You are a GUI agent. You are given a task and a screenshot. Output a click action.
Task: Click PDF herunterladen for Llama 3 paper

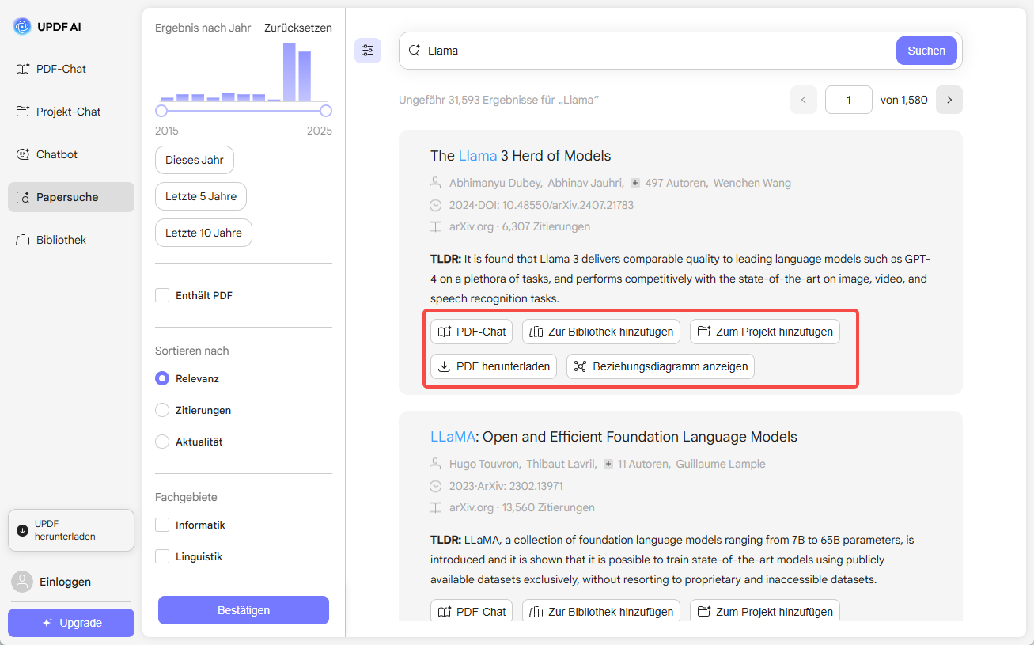(x=494, y=366)
